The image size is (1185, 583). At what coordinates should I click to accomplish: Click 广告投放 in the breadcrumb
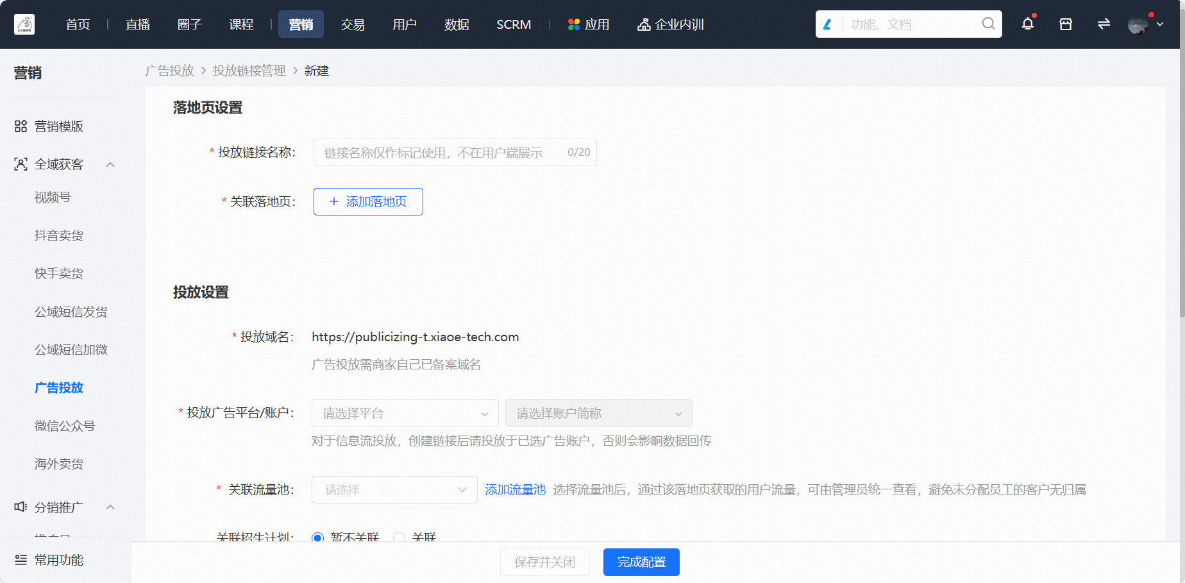(x=170, y=71)
